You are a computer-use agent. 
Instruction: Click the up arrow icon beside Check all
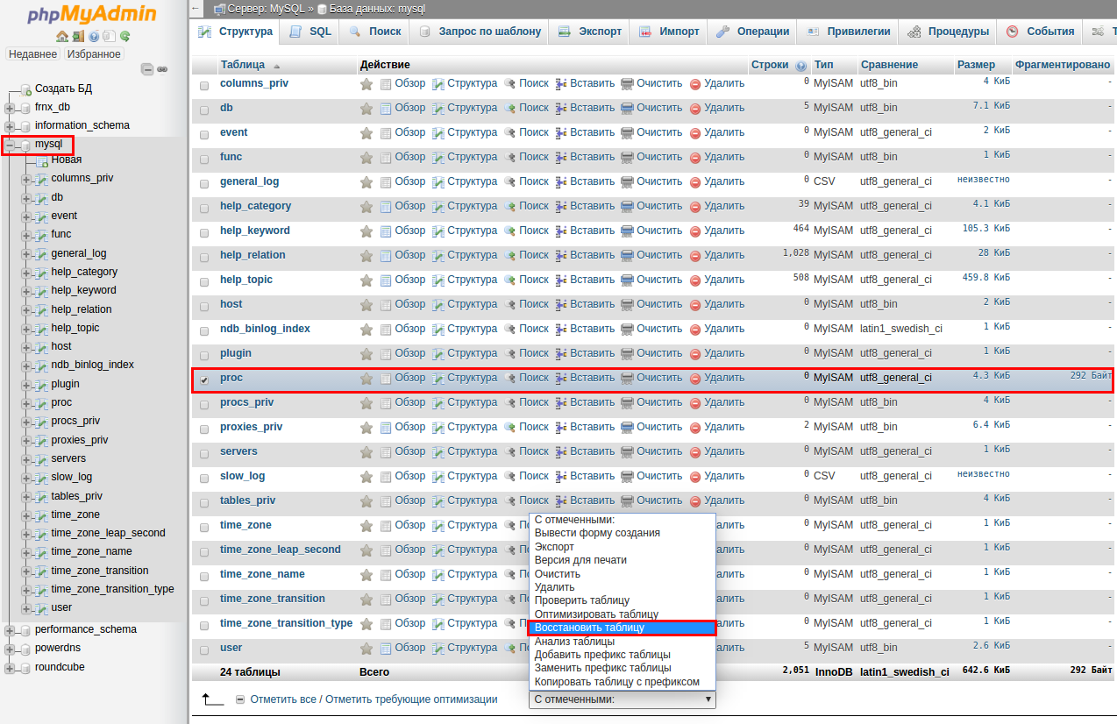pos(212,699)
